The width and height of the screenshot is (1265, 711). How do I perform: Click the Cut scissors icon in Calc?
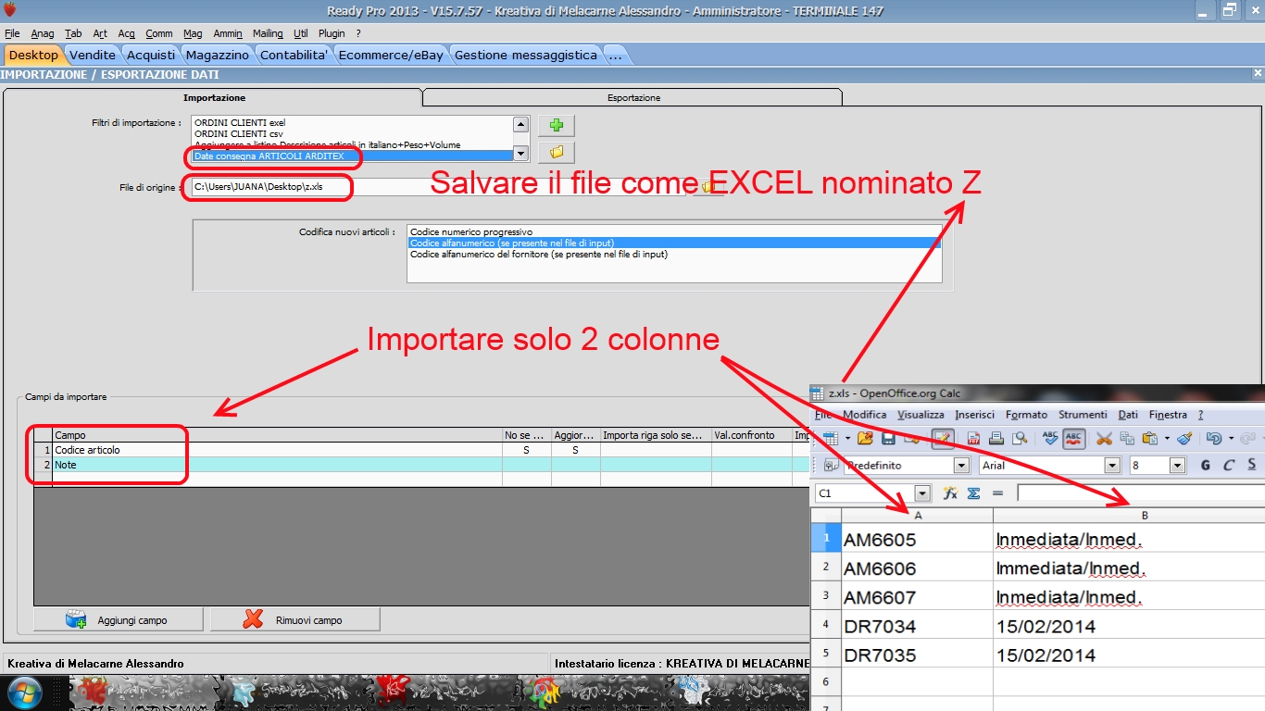point(1104,438)
